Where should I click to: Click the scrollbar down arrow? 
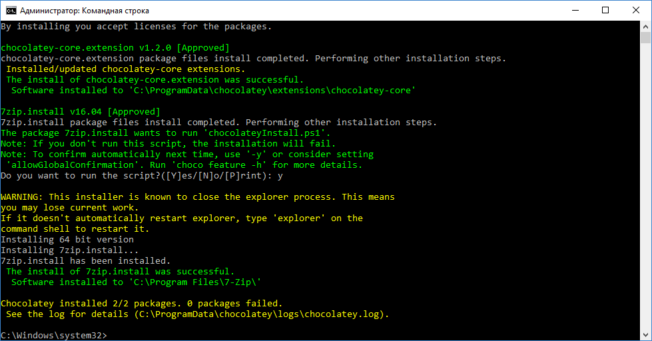pyautogui.click(x=645, y=335)
